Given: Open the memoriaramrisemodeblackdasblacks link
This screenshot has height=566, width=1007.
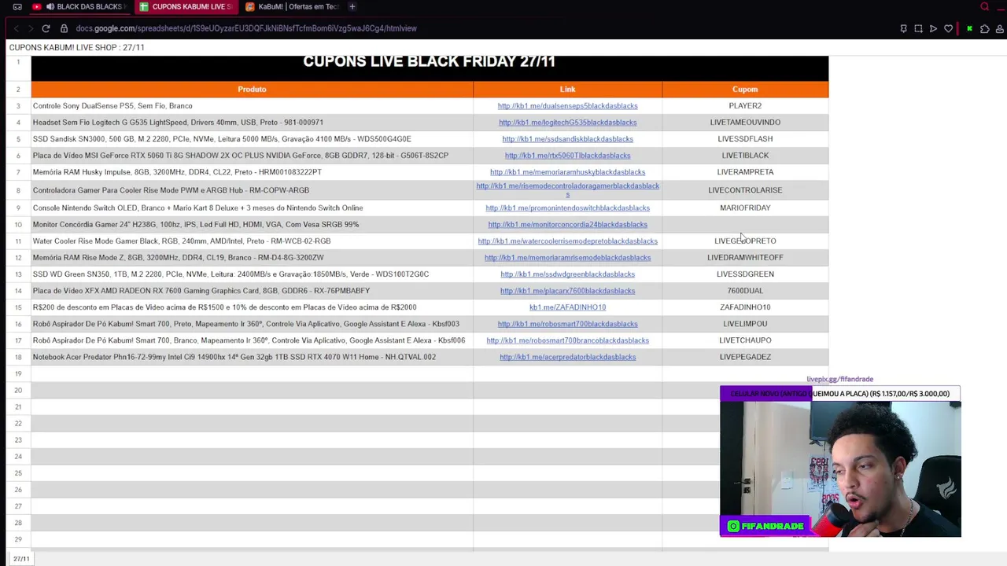Looking at the screenshot, I should [x=567, y=258].
